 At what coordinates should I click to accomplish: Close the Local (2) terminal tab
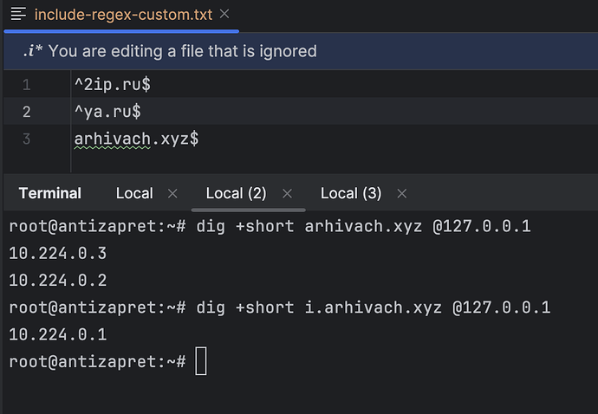pyautogui.click(x=287, y=194)
